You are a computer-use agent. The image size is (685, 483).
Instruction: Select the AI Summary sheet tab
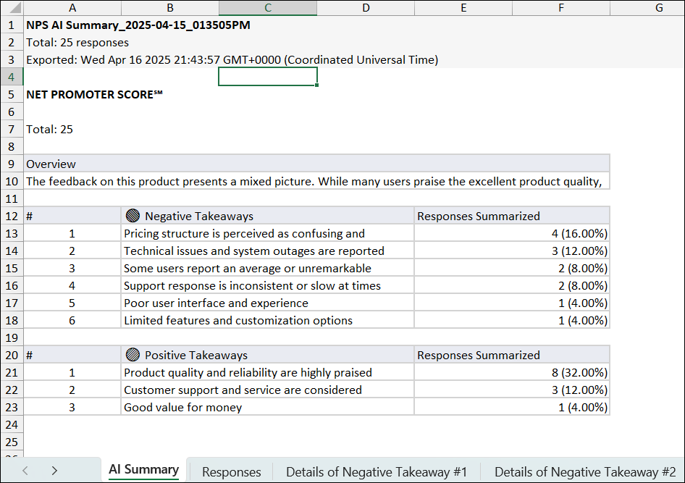143,470
